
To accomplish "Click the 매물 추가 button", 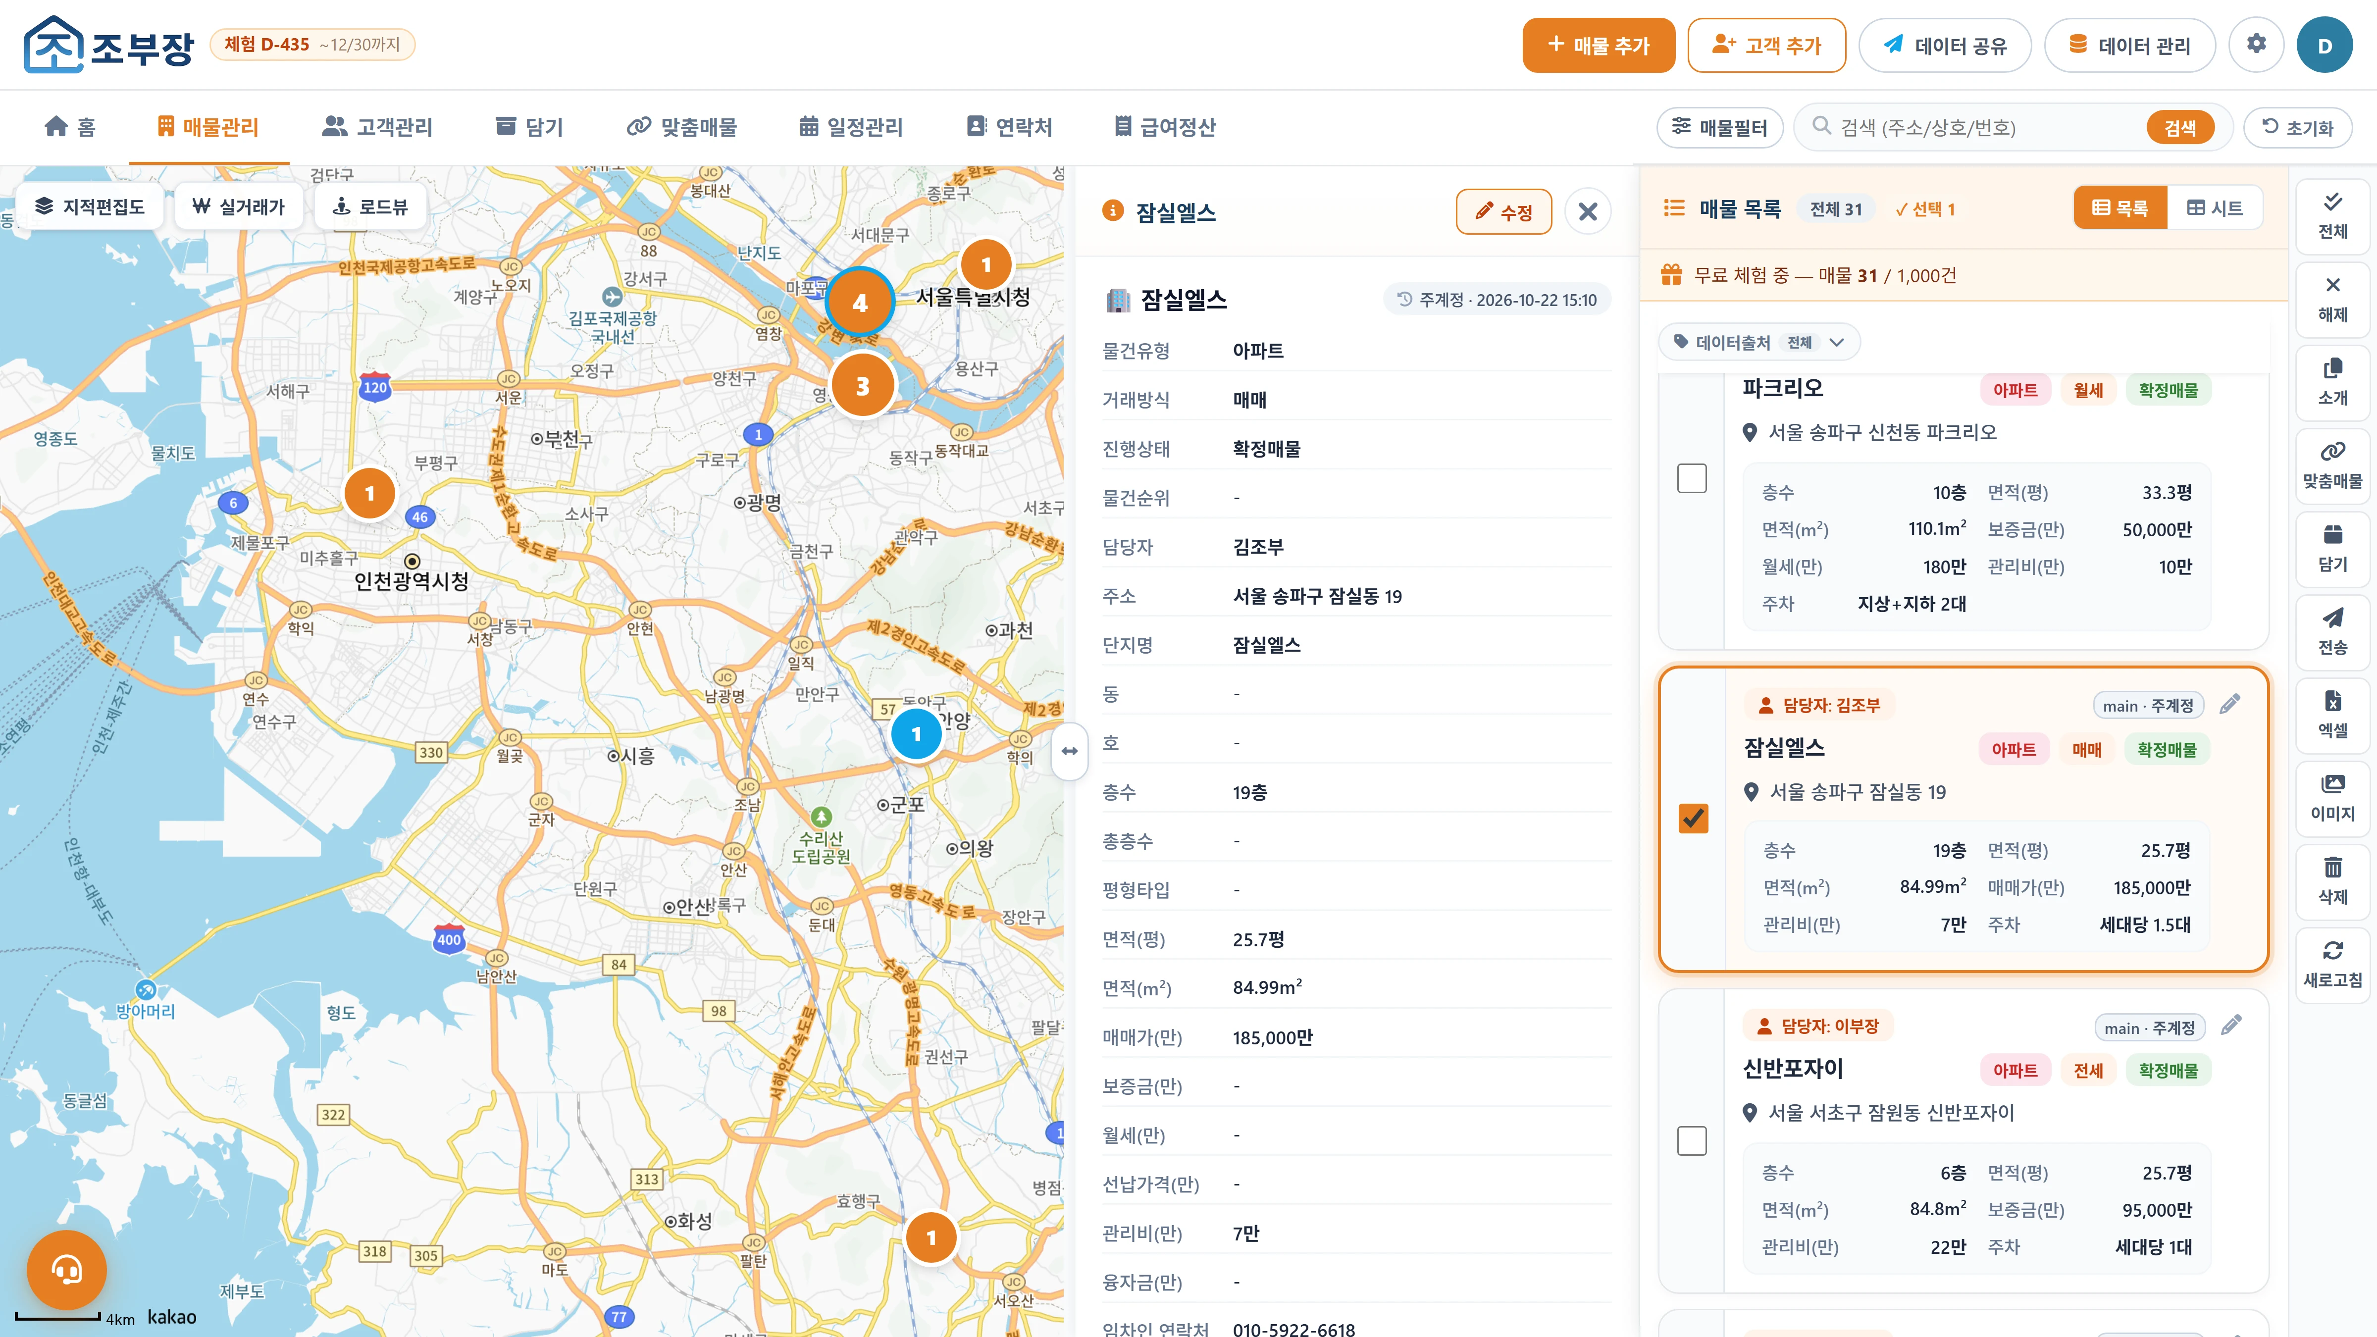I will tap(1598, 44).
